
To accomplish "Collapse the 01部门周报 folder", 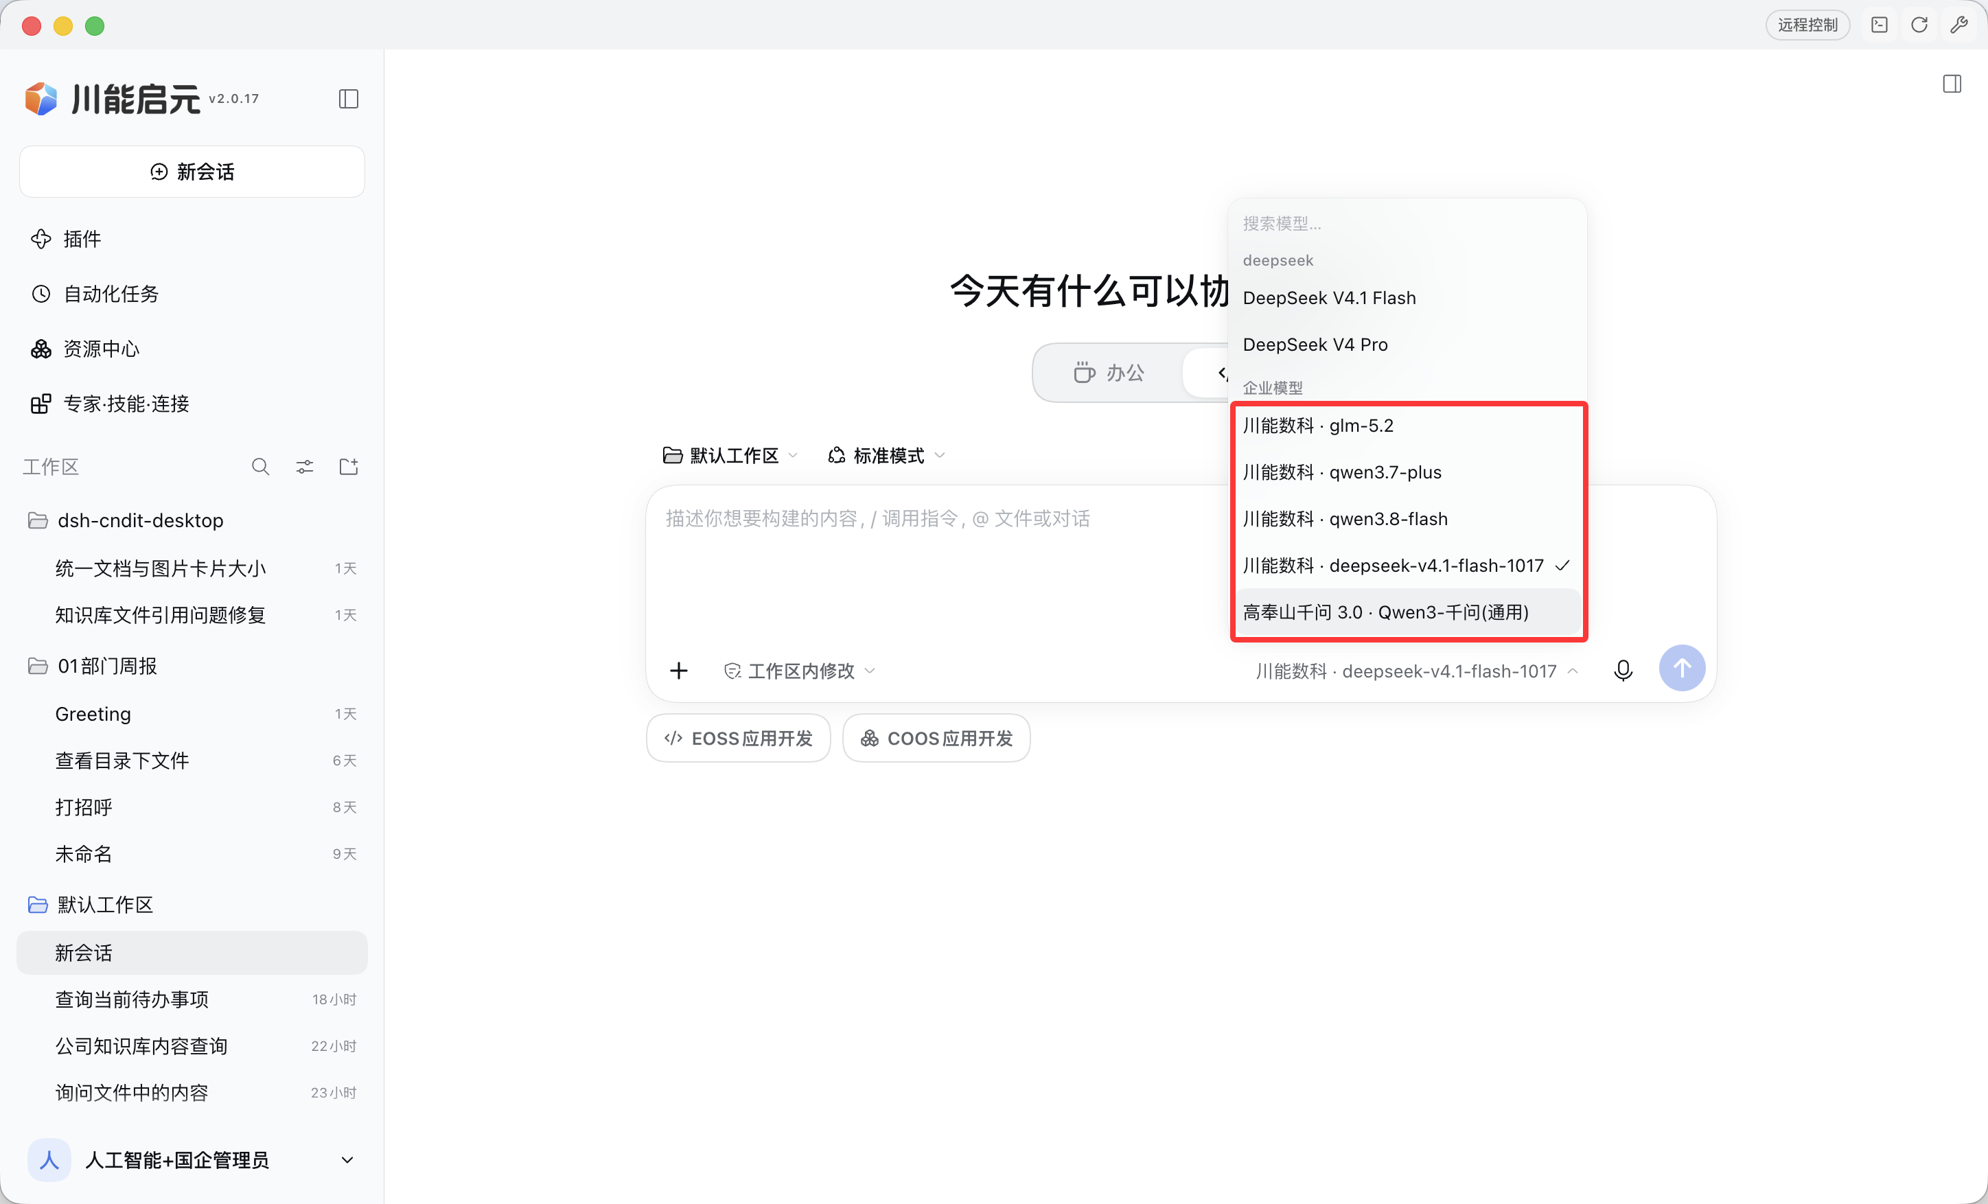I will (192, 666).
